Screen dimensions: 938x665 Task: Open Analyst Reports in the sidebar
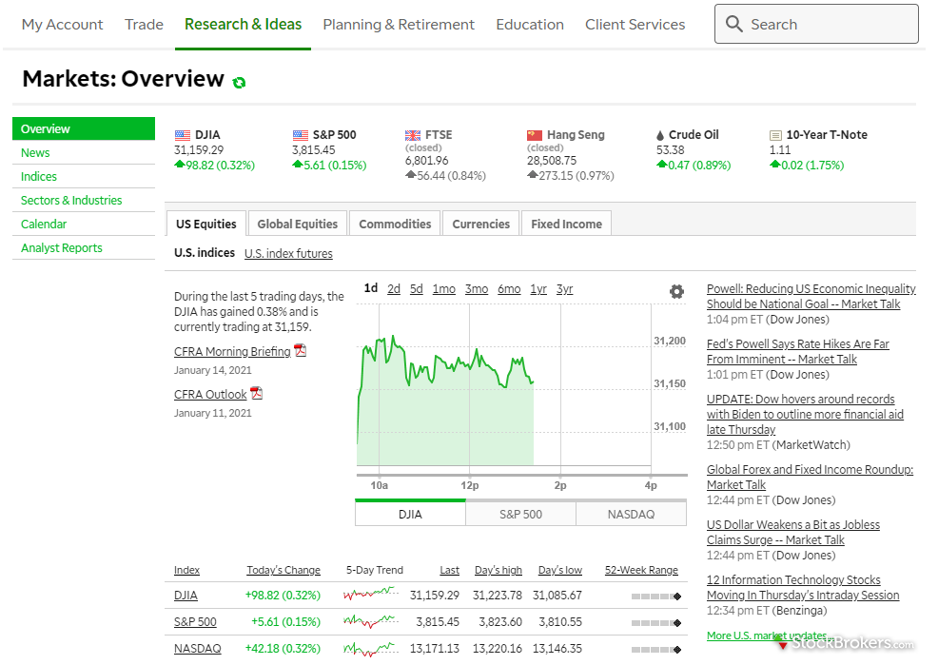pos(62,247)
